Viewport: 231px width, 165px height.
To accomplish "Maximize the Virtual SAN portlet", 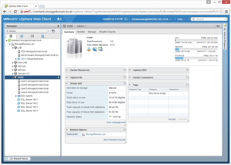I will [125, 83].
